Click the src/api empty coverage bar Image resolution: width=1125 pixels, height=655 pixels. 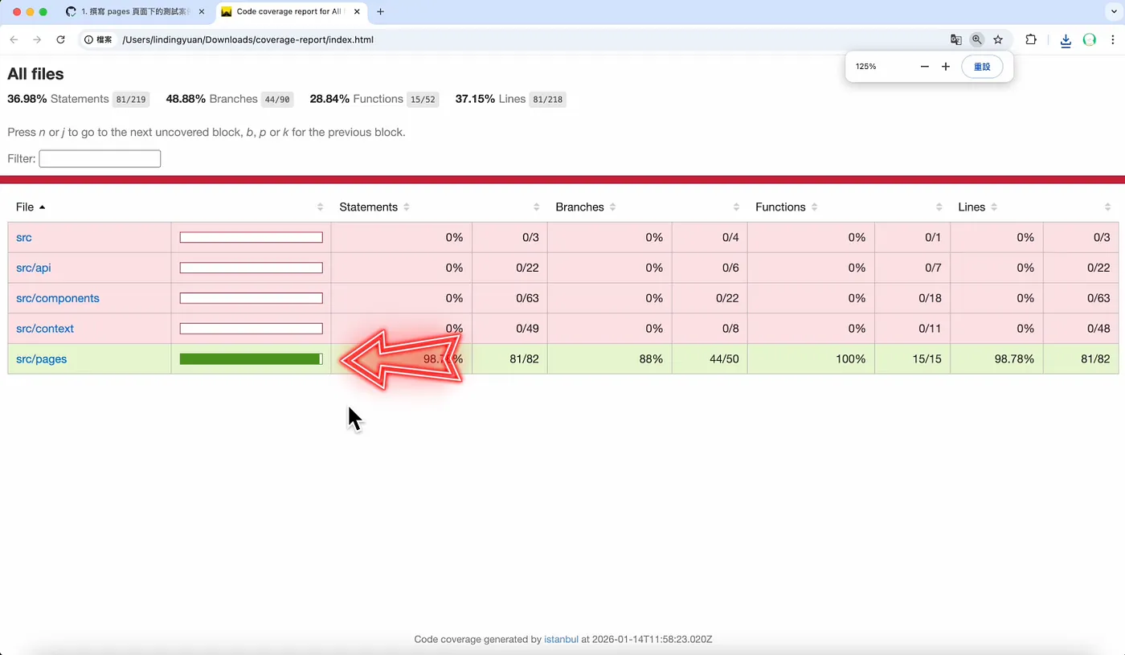pyautogui.click(x=251, y=268)
